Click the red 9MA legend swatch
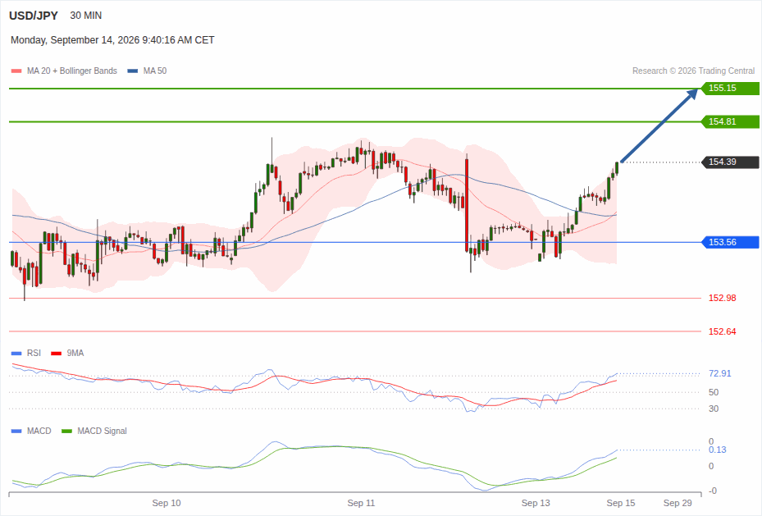This screenshot has width=762, height=516. coord(57,354)
